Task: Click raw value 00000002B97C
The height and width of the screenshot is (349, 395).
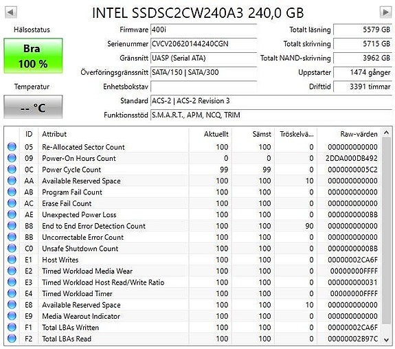Action: click(352, 339)
